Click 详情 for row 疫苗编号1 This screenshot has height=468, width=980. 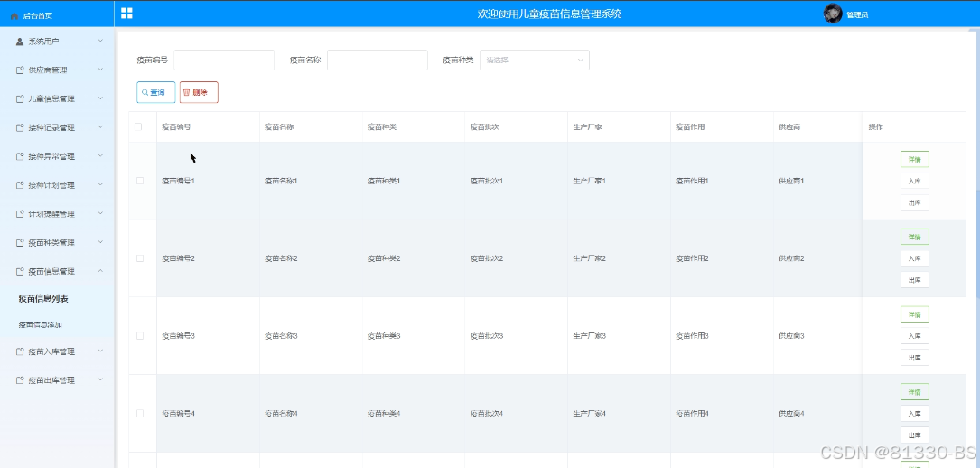click(x=914, y=159)
